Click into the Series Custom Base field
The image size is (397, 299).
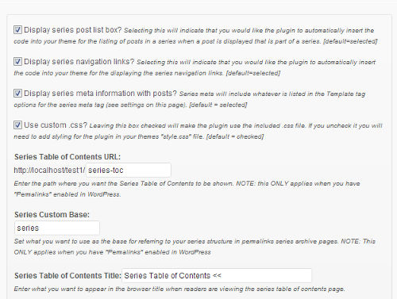57,228
